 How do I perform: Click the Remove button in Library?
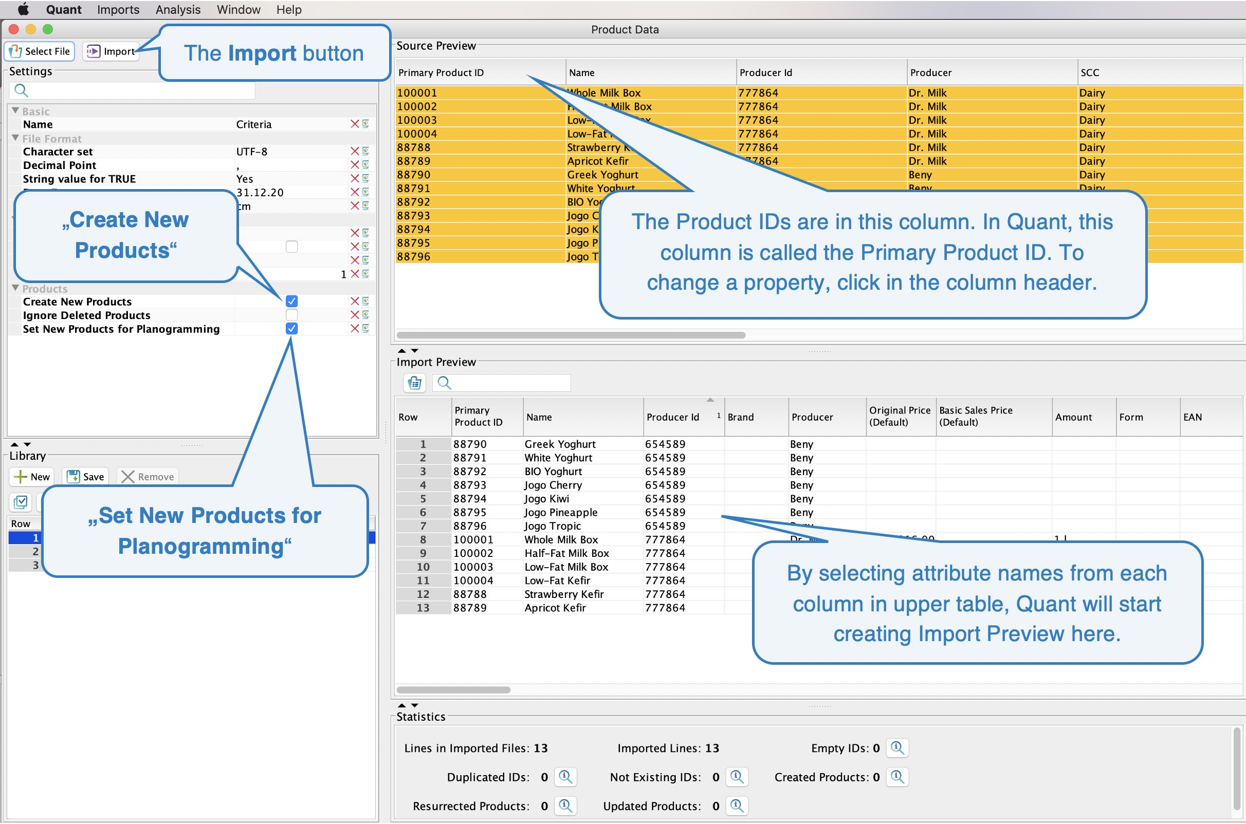(x=148, y=477)
